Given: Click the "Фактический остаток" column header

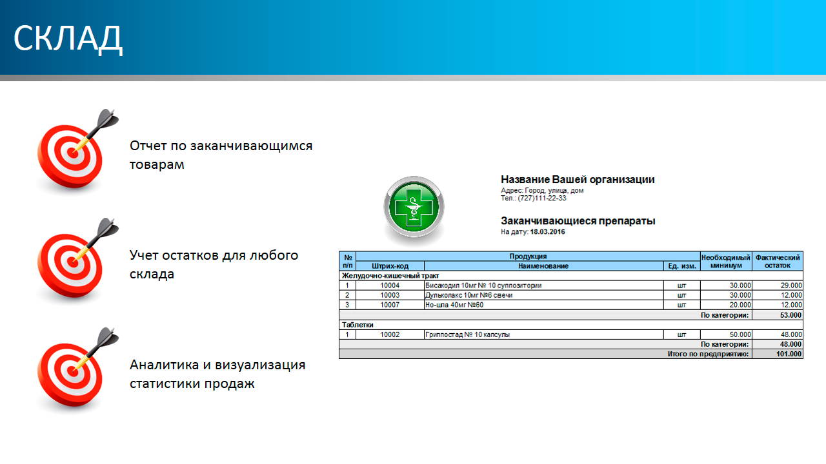Looking at the screenshot, I should pos(778,261).
